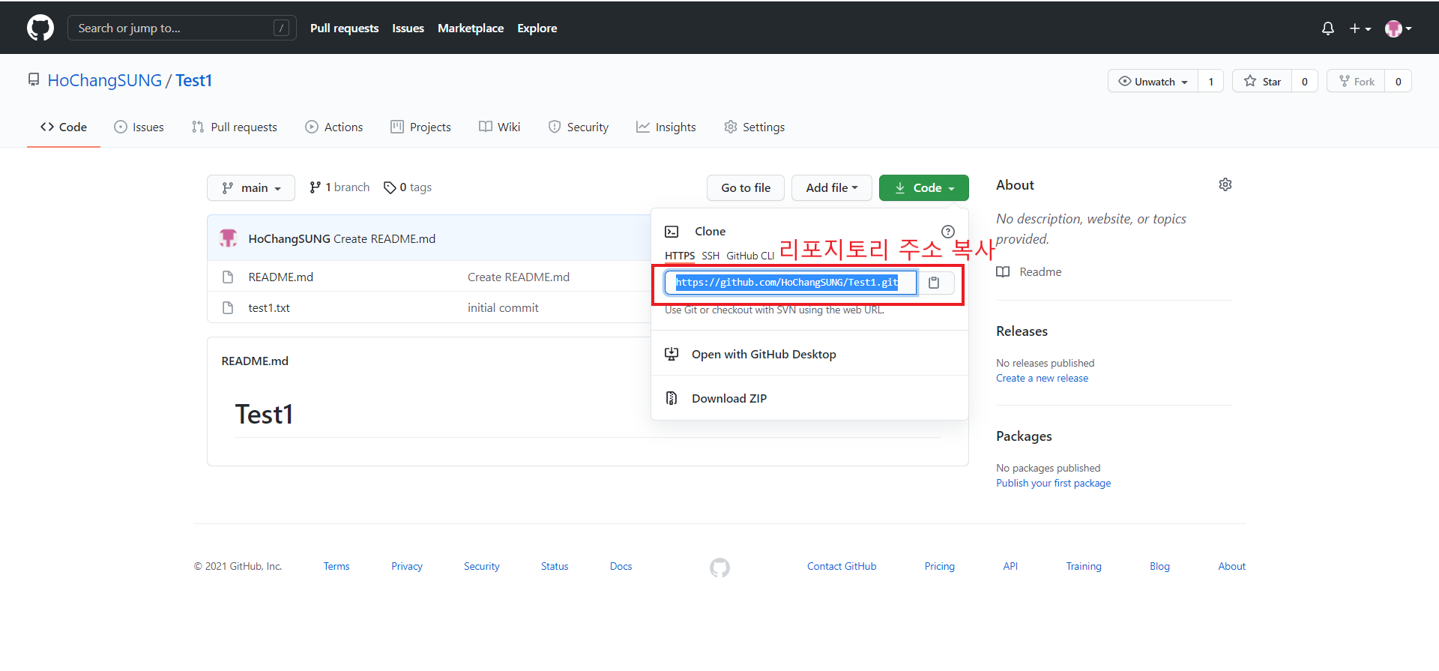Viewport: 1439px width, 671px height.
Task: Open the footer Docs link
Action: coord(621,566)
